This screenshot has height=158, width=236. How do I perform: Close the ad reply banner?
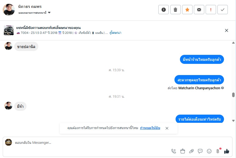(x=226, y=31)
